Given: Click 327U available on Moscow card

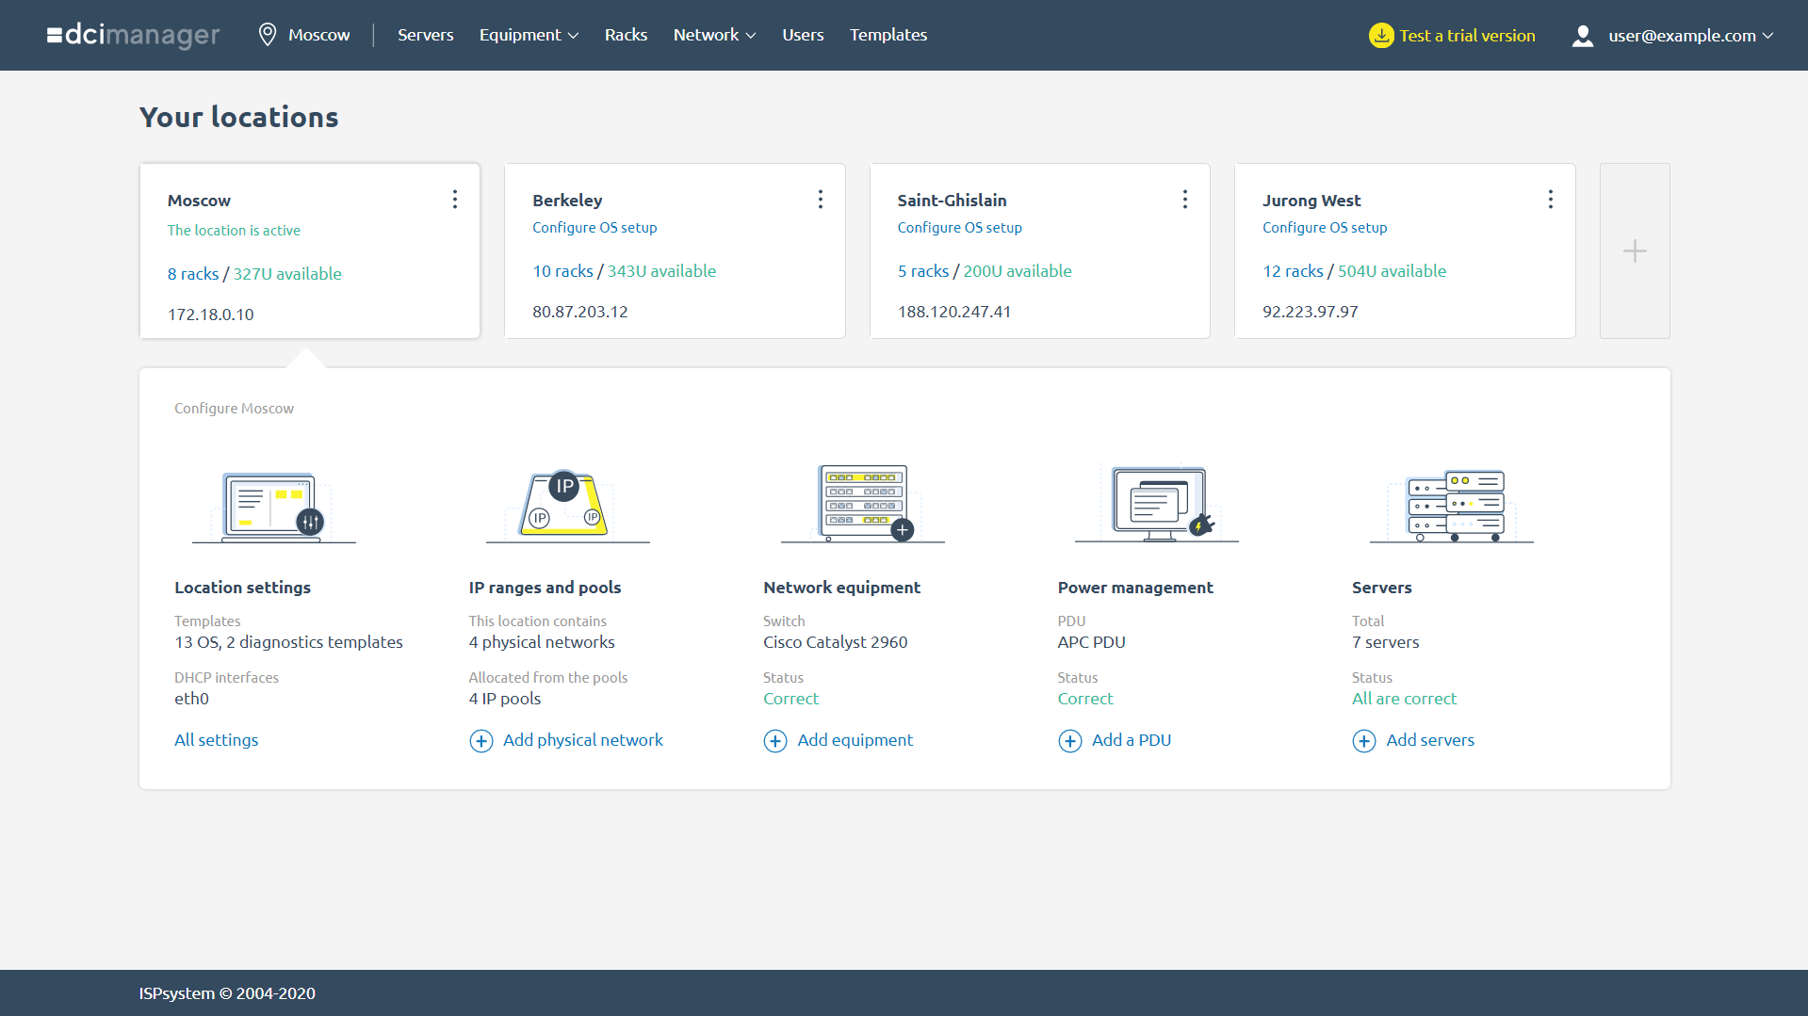Looking at the screenshot, I should pyautogui.click(x=287, y=273).
